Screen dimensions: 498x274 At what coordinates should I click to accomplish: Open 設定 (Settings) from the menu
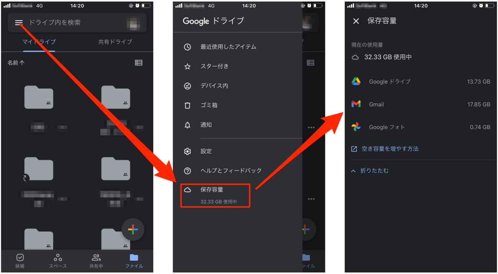[206, 151]
